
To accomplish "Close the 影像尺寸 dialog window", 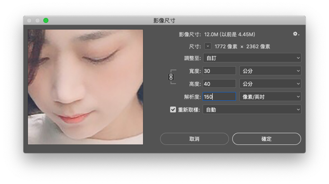I will coord(29,20).
